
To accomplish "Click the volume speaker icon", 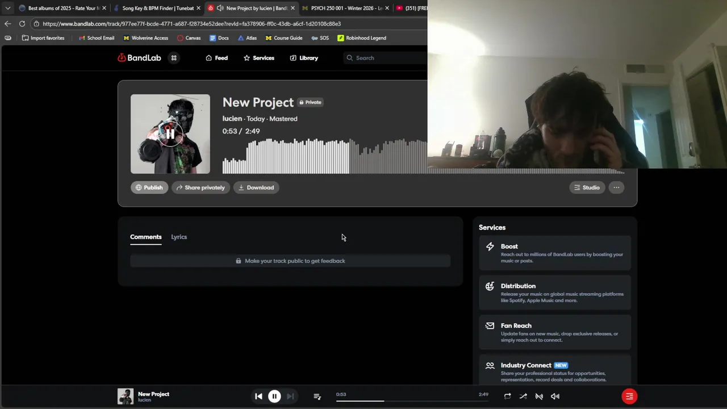I will pos(555,397).
